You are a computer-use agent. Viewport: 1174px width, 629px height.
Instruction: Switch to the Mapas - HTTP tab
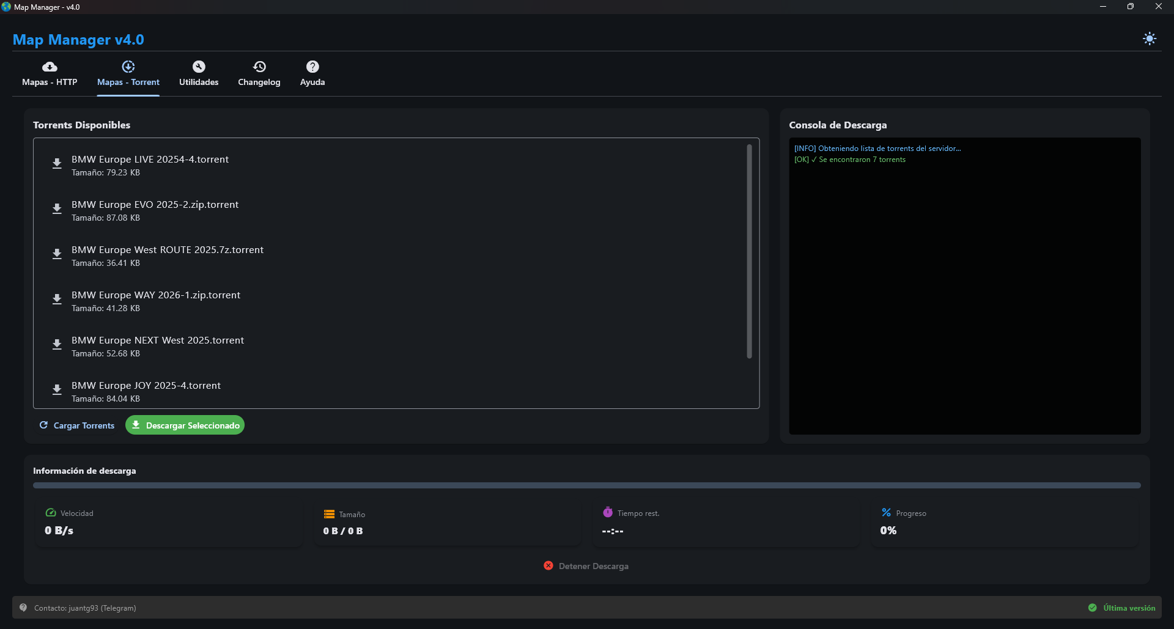[x=49, y=73]
